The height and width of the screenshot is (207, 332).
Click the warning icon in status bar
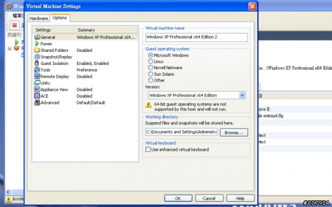click(8, 199)
